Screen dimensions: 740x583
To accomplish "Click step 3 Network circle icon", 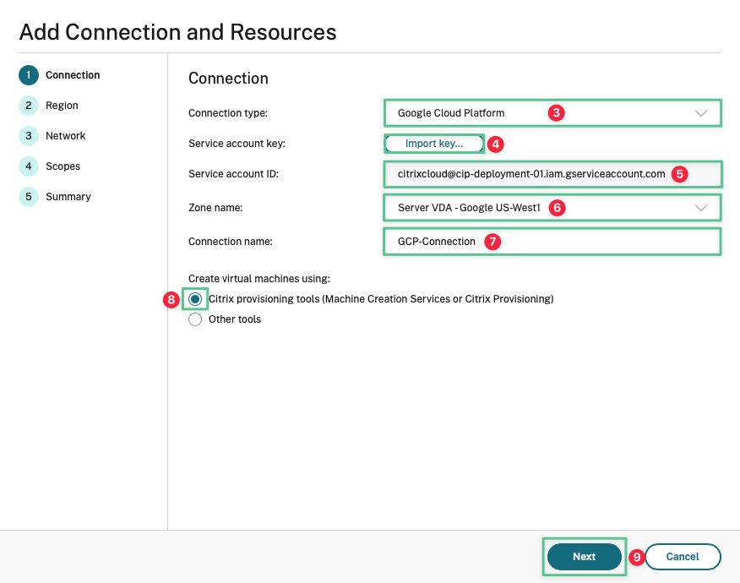I will tap(29, 136).
